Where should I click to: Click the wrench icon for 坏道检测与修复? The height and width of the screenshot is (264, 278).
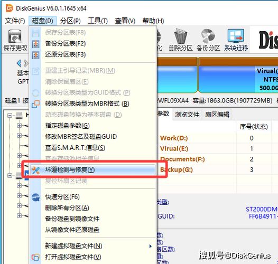(x=35, y=170)
